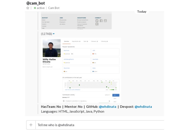Open the whdinata.github.io repository link

(x=69, y=59)
